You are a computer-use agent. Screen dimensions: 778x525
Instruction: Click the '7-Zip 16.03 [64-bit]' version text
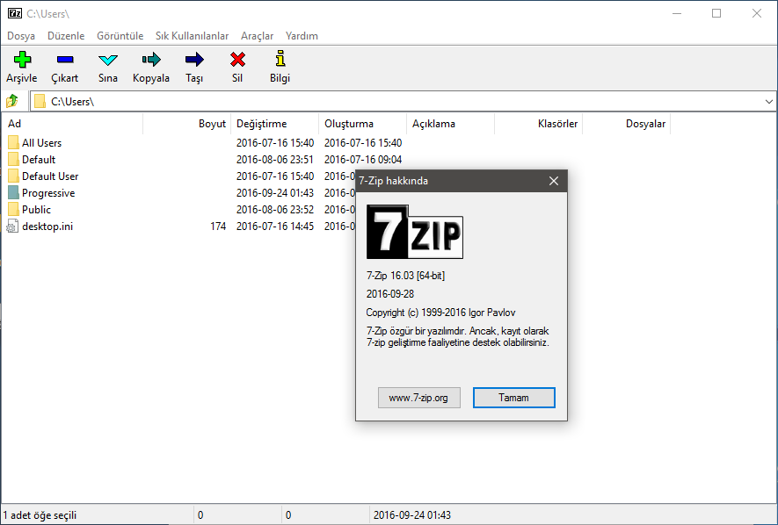coord(405,276)
